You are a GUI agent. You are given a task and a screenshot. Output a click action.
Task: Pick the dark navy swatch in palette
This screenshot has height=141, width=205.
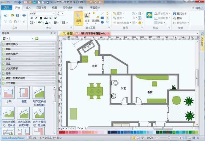point(109,132)
